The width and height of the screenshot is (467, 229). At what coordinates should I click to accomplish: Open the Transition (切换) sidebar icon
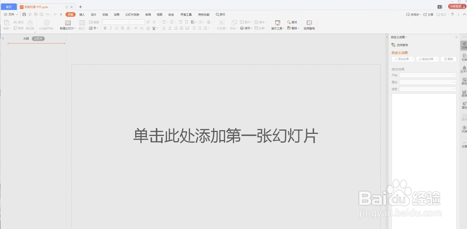click(464, 57)
